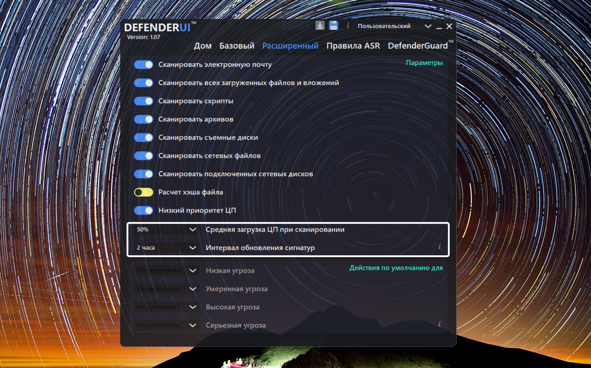Click the Расчет хэша файла label
This screenshot has height=368, width=591.
[x=191, y=192]
